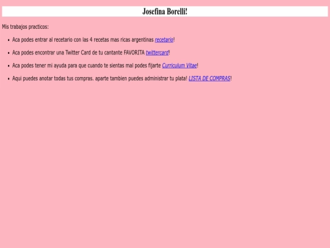
Task: Click text 'Aca podes entrar al recetario'
Action: 42,40
